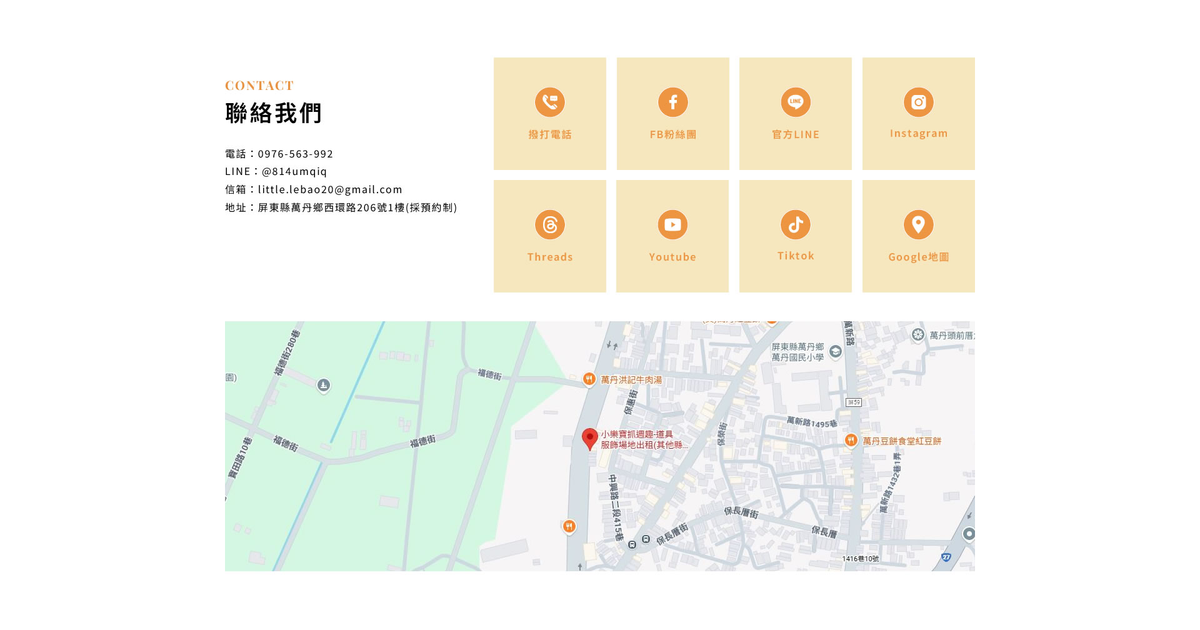
Task: Open the Youtube play icon
Action: (672, 224)
